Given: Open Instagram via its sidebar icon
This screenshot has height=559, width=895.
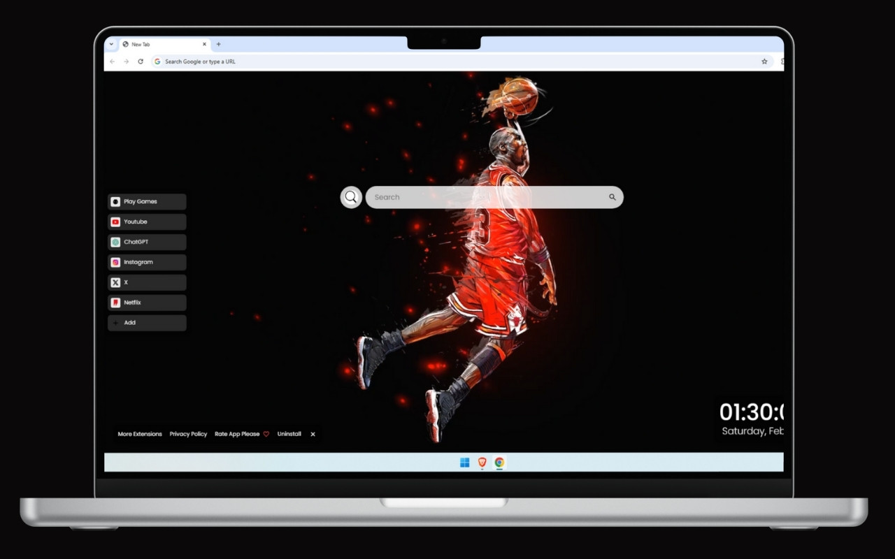Looking at the screenshot, I should (x=145, y=262).
